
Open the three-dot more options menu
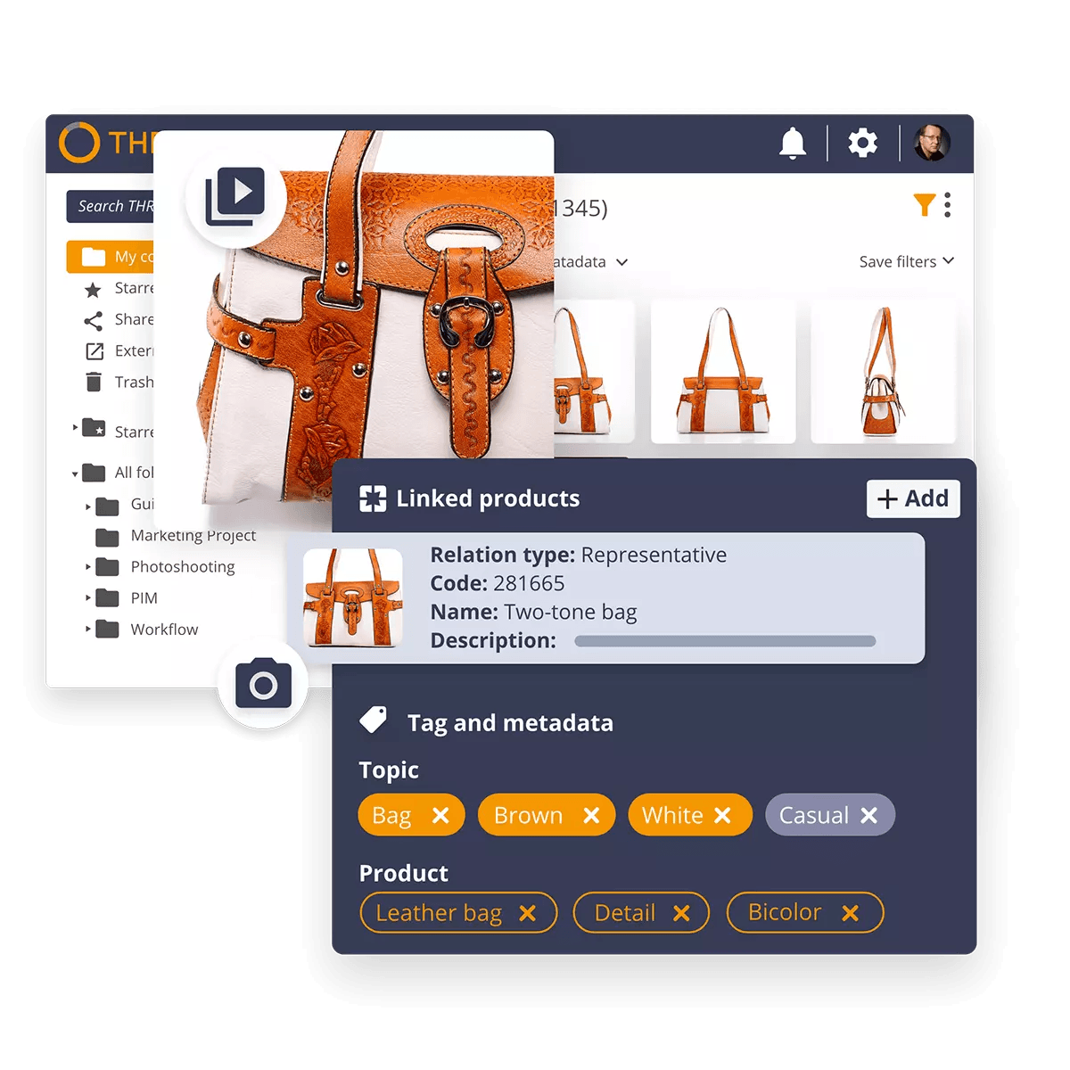[947, 205]
